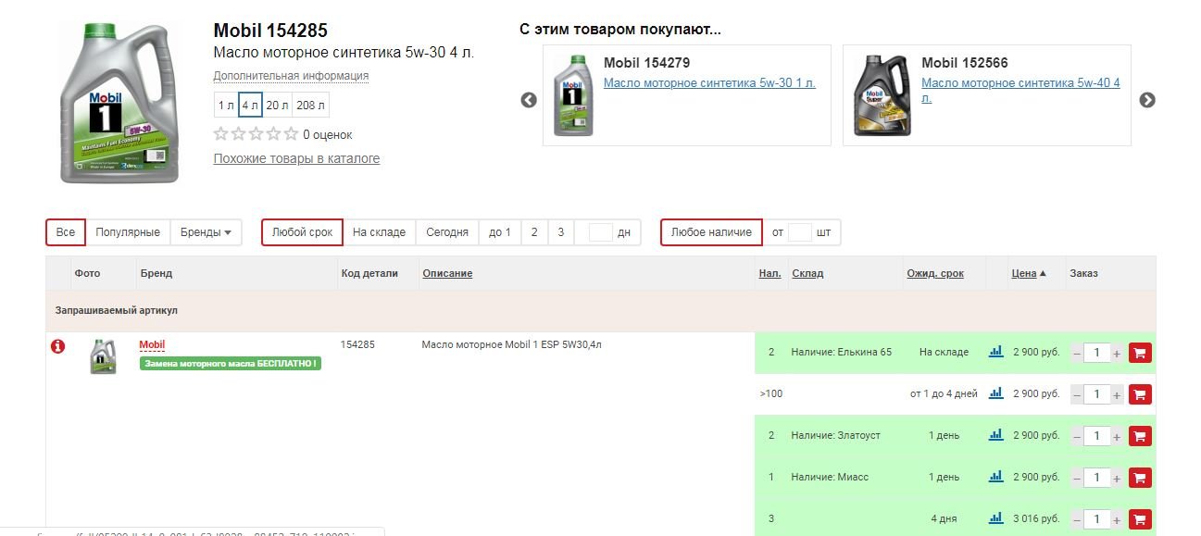Increase quantity for Златоуст row
The width and height of the screenshot is (1201, 536).
pos(1117,436)
